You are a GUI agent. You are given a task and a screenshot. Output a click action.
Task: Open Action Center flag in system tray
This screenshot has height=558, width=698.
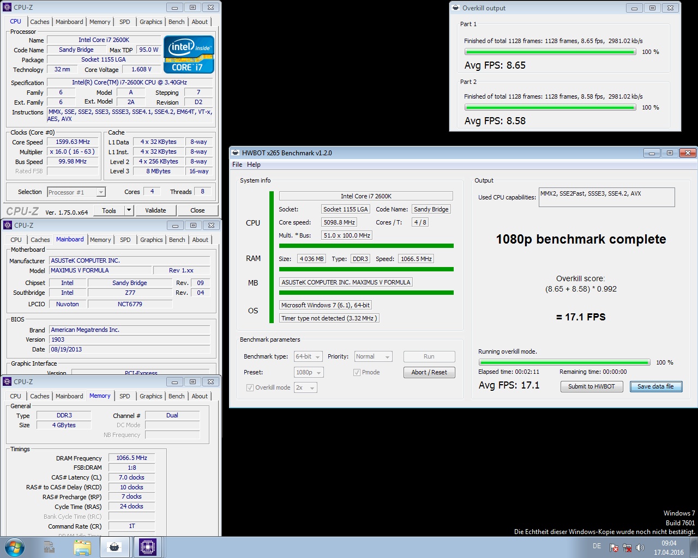coord(614,548)
